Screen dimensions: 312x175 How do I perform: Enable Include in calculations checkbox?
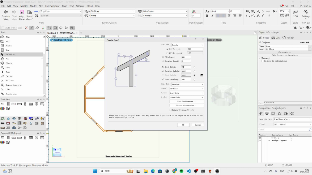click(x=262, y=61)
